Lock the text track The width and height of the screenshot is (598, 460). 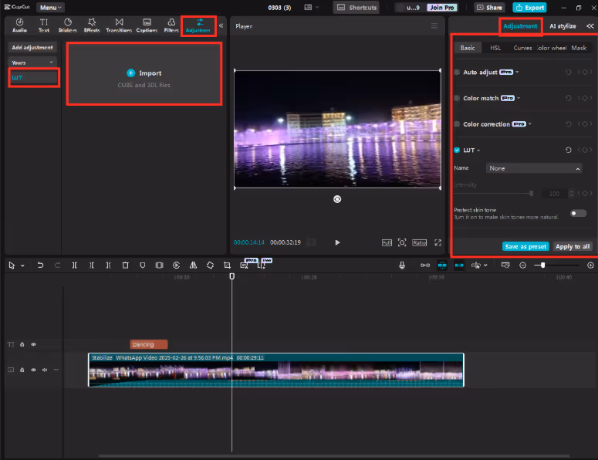[22, 344]
